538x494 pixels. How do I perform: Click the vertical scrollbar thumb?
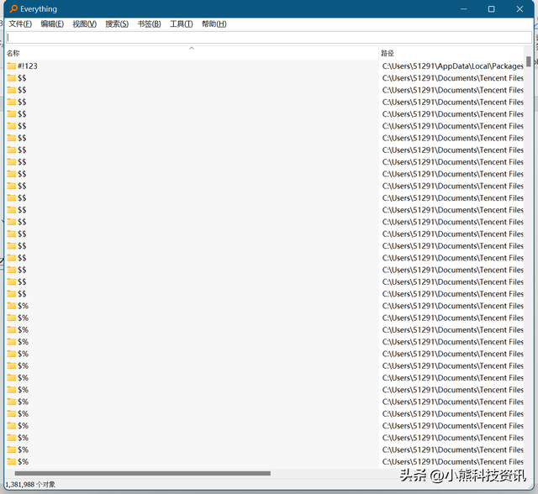tap(529, 61)
